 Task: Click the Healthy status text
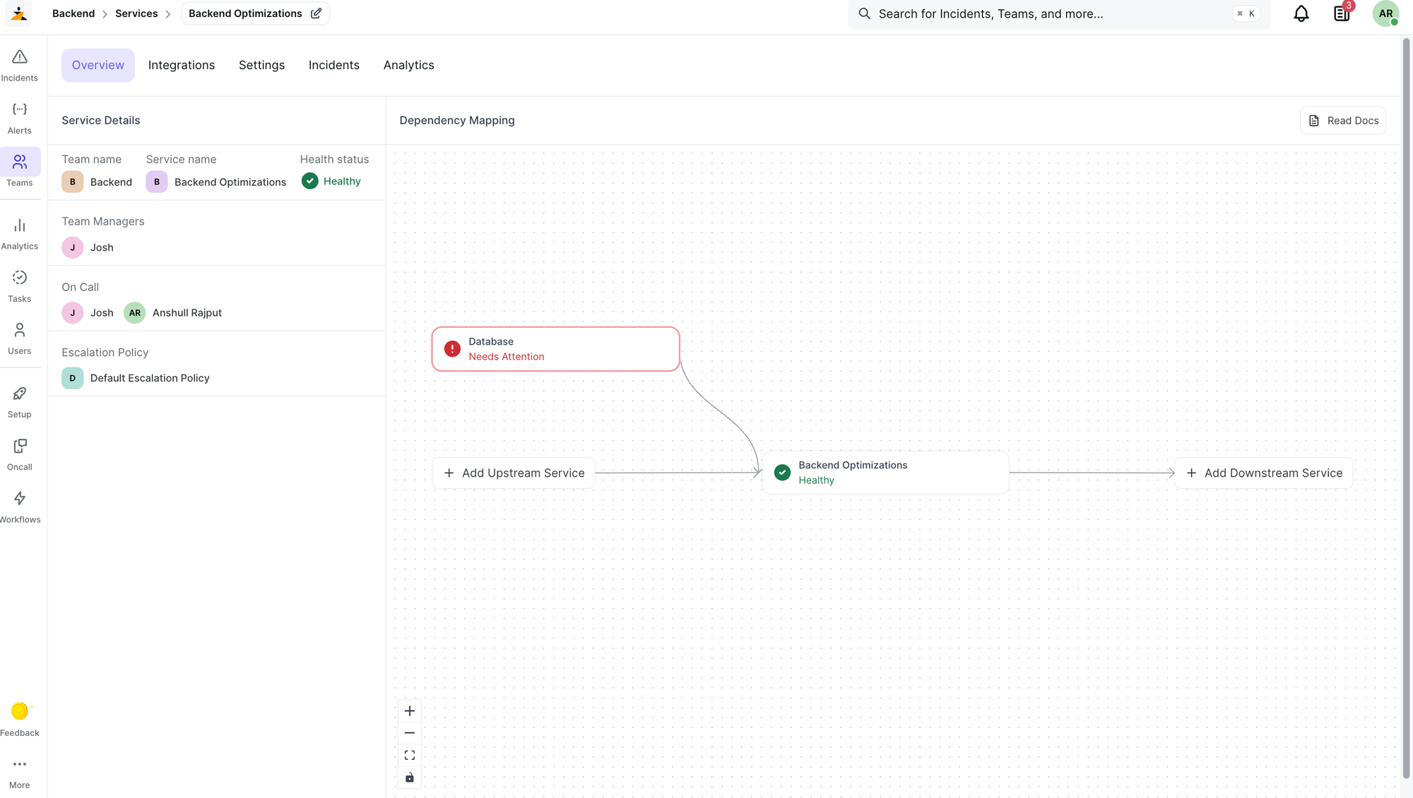point(342,181)
